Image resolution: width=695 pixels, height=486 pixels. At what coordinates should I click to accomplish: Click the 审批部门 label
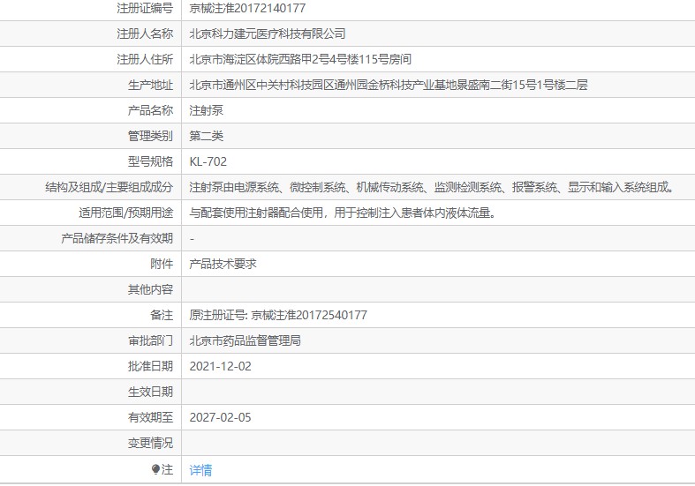coord(151,340)
